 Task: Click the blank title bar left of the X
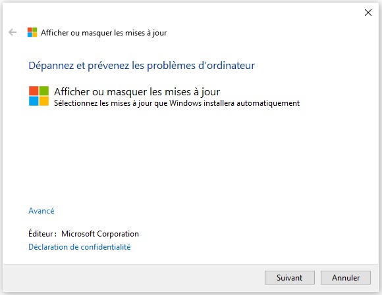182,12
